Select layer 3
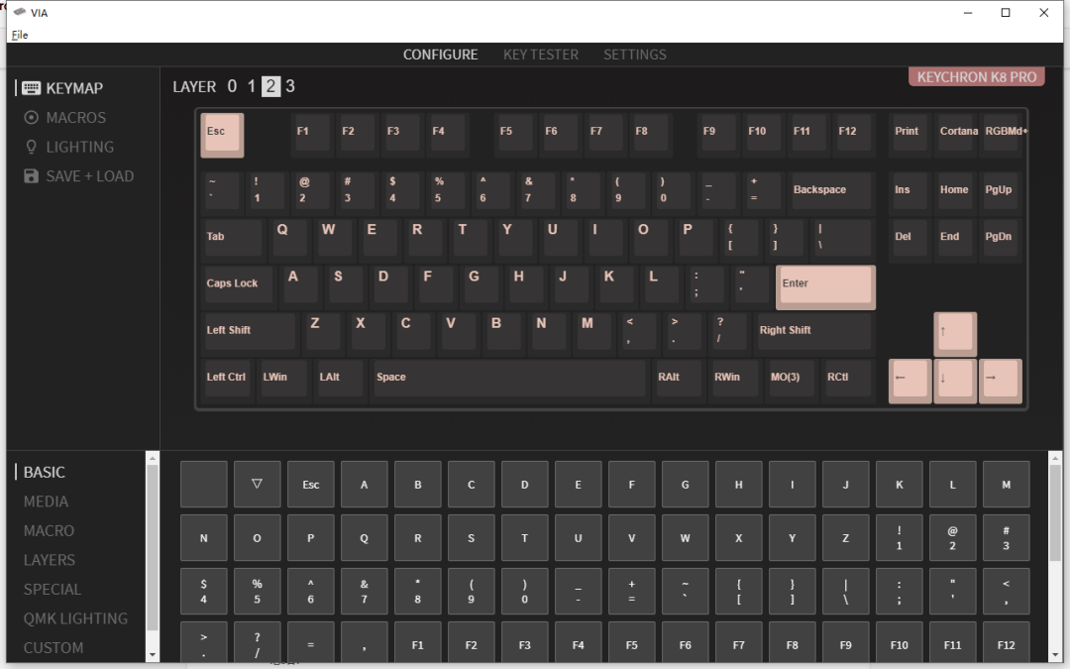Screen dimensions: 1070x669 point(290,86)
